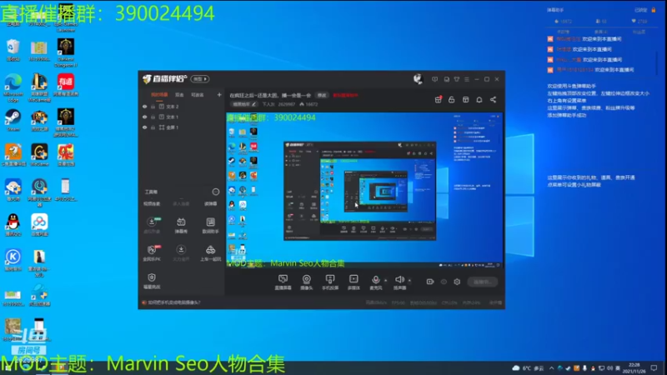This screenshot has height=375, width=667.
Task: Select the 文本 1 source row
Action: click(x=182, y=117)
